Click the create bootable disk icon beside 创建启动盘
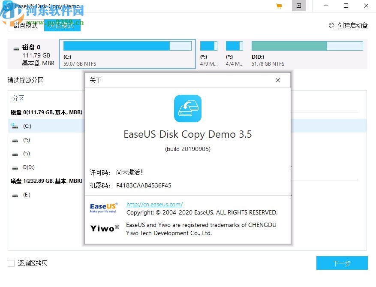 331,25
